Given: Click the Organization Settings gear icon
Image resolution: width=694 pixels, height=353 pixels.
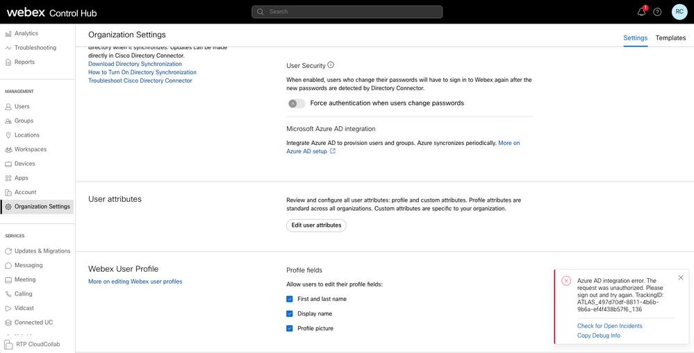Looking at the screenshot, I should [8, 207].
